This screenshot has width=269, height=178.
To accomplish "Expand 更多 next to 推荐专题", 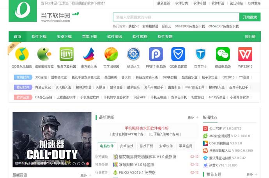I will pos(252,174).
